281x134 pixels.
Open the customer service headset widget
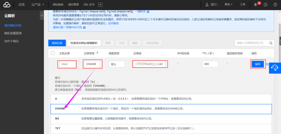pyautogui.click(x=275, y=67)
